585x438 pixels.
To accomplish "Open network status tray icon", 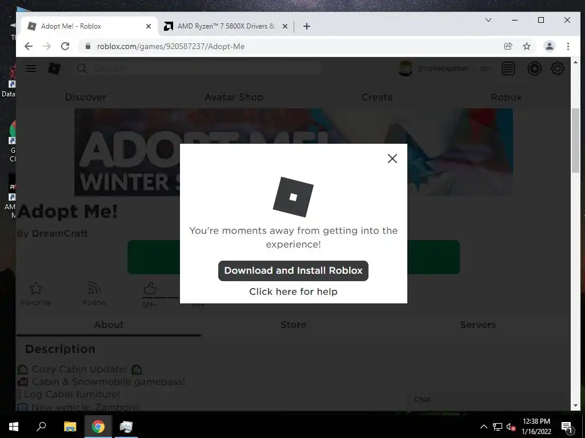I will (498, 427).
